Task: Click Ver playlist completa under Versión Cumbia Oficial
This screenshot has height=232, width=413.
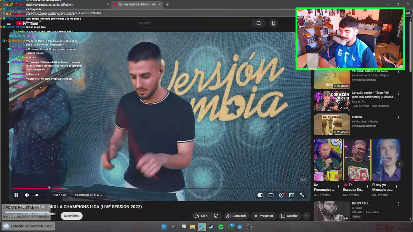Action: tap(364, 80)
